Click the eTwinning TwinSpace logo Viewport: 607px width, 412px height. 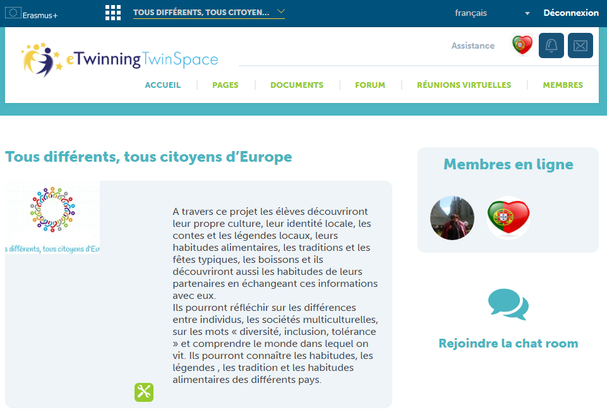click(x=119, y=59)
